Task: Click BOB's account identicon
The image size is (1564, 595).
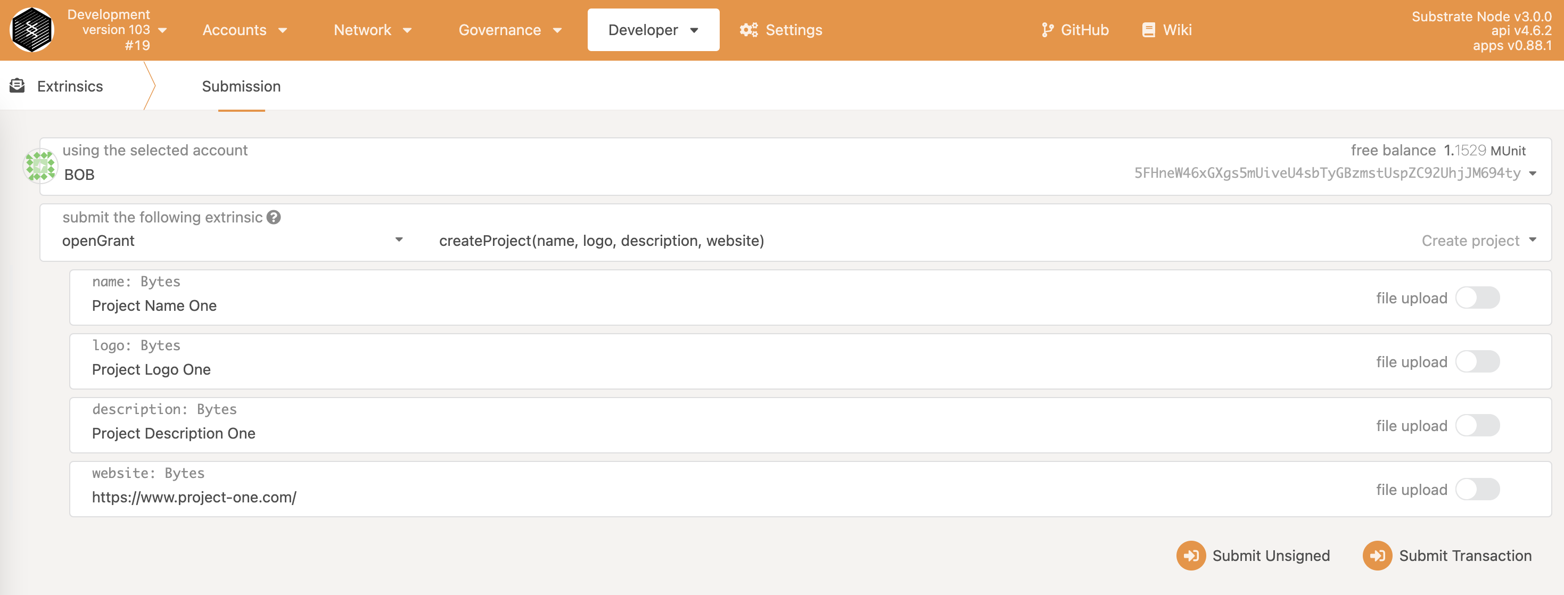Action: 40,166
